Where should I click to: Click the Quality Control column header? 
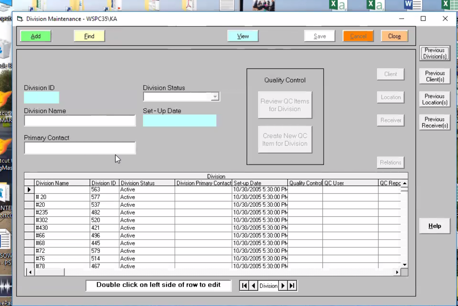305,183
